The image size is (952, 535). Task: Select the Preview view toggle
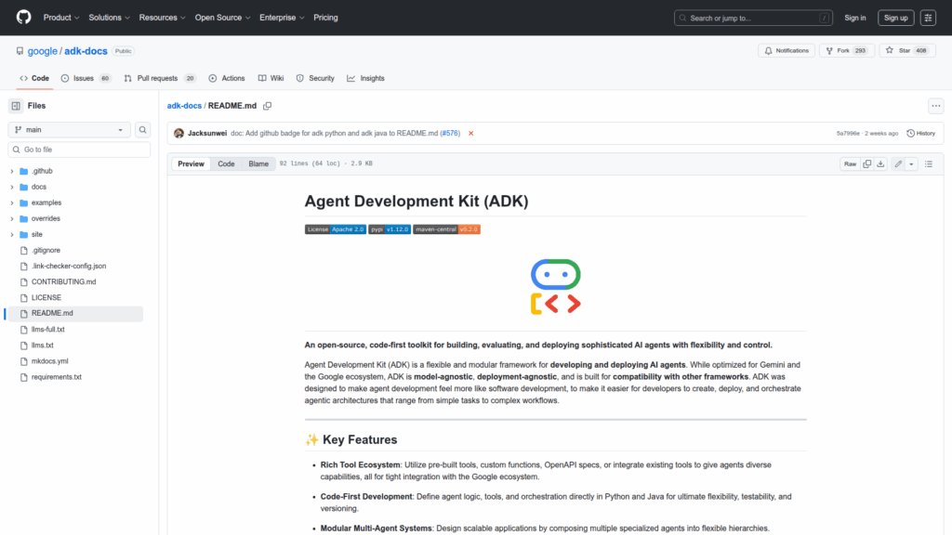191,163
